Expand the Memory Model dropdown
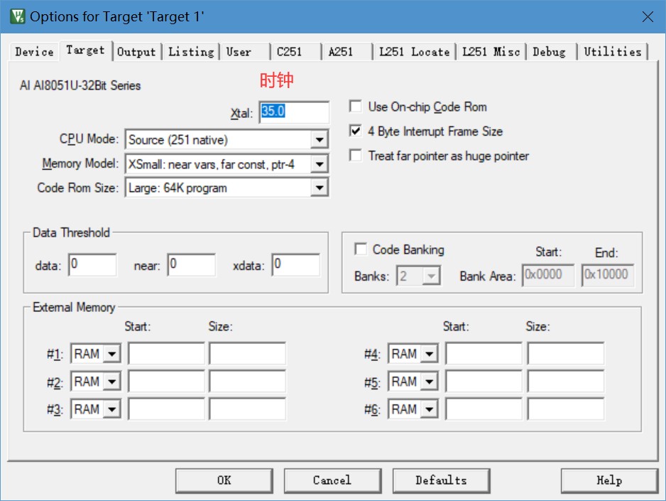Image resolution: width=666 pixels, height=501 pixels. click(x=319, y=164)
